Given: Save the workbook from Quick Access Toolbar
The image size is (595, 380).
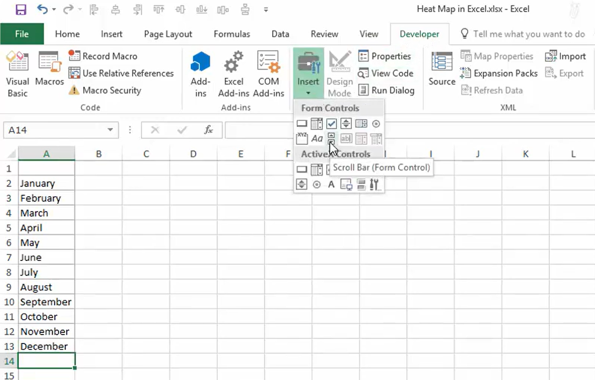Looking at the screenshot, I should tap(21, 9).
